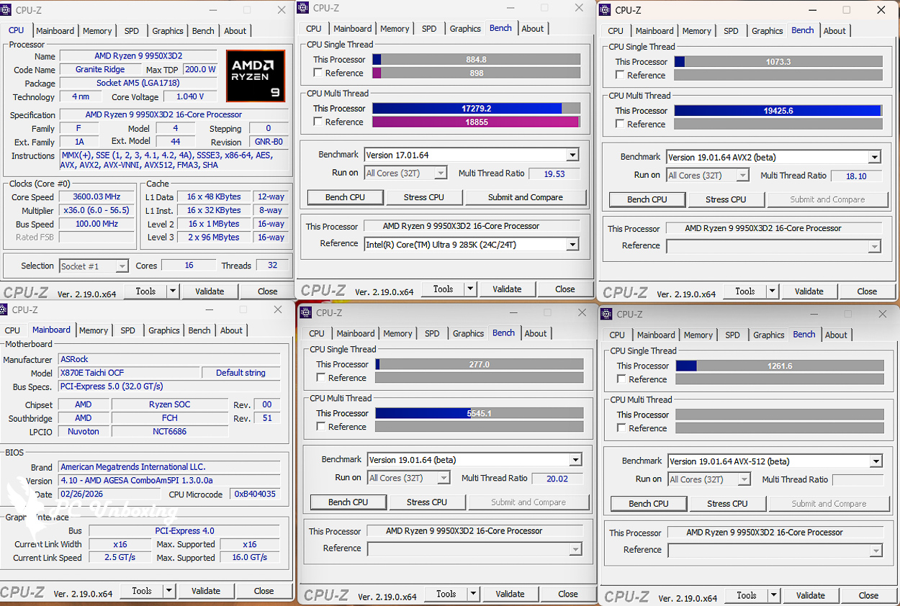Open the Version 19.01.64 AVX2 (beta) benchmark dropdown
This screenshot has height=606, width=900.
pos(875,158)
